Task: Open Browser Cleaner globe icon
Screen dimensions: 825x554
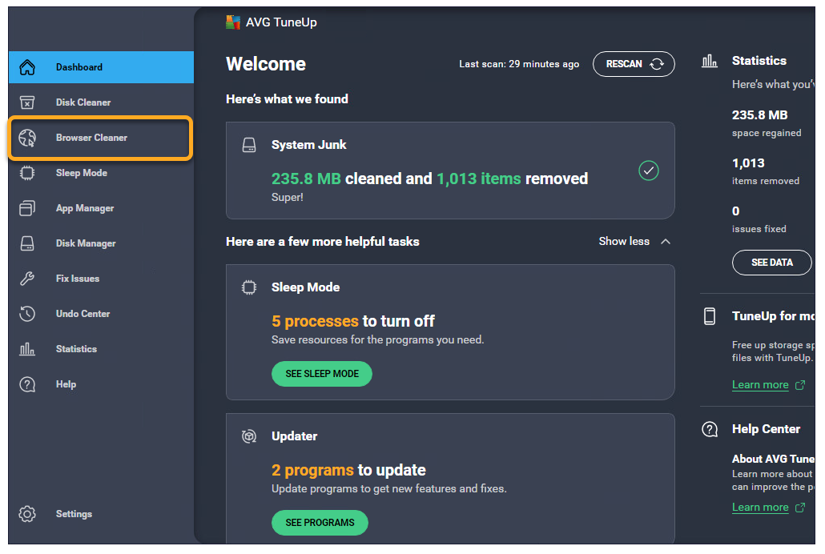Action: [27, 138]
